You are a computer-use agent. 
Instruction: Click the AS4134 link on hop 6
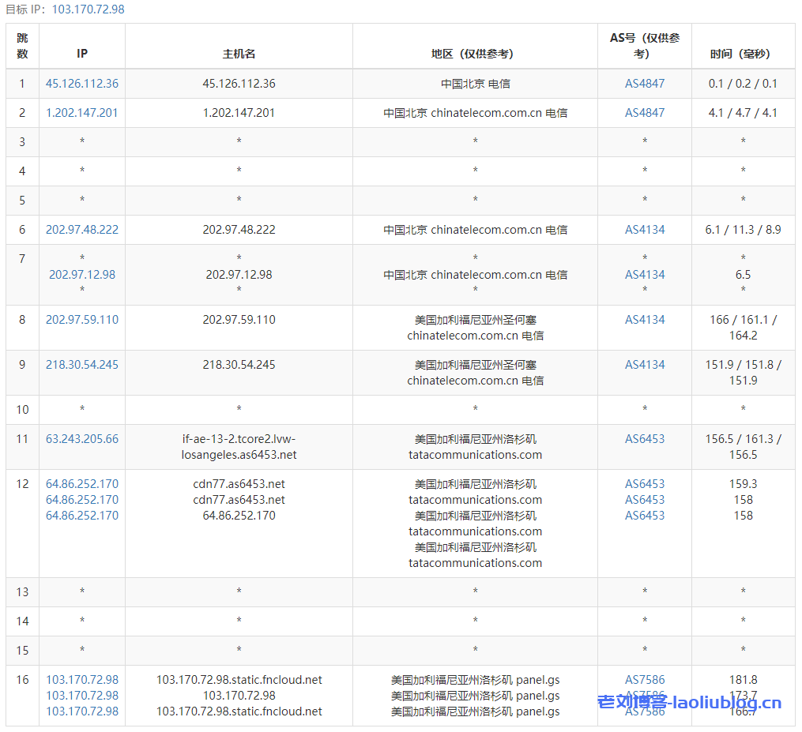[x=644, y=229]
